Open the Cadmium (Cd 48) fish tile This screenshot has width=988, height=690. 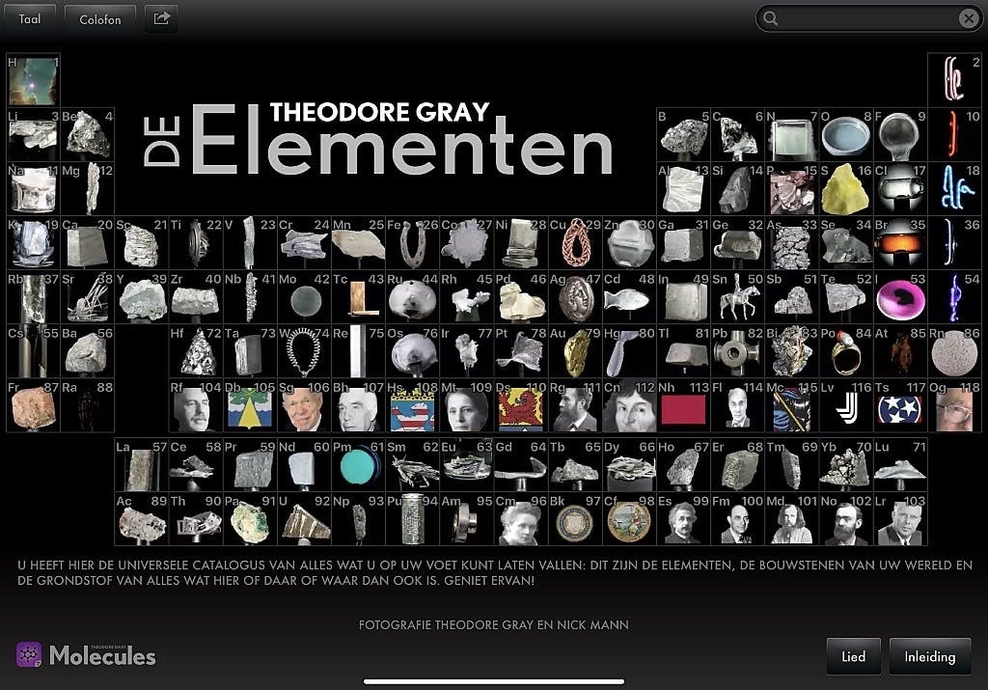coord(629,297)
